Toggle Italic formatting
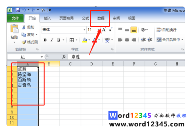 pyautogui.click(x=52, y=40)
